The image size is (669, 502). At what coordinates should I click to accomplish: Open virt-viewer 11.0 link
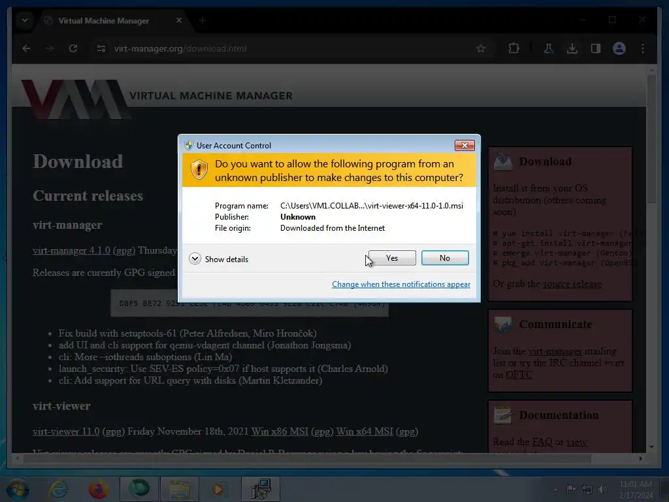[66, 431]
